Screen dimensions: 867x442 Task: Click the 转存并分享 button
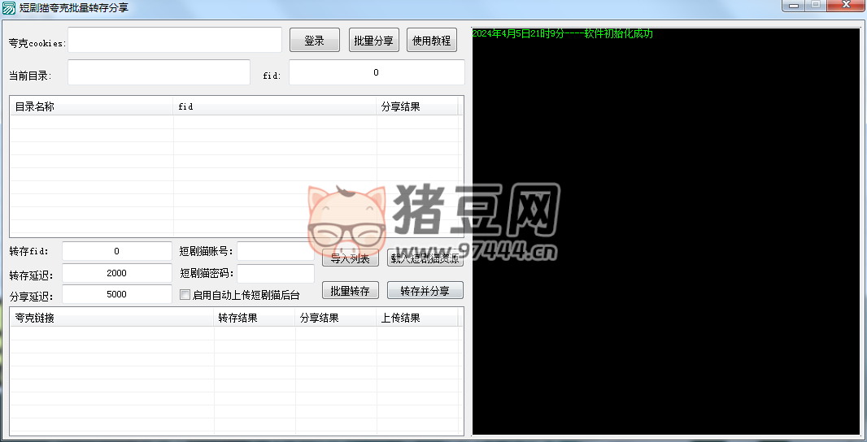click(x=425, y=291)
